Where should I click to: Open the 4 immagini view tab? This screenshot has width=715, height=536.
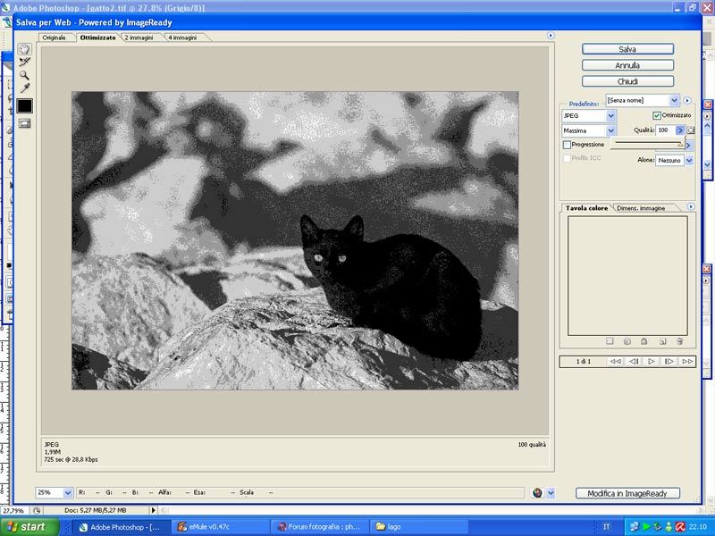tap(182, 38)
